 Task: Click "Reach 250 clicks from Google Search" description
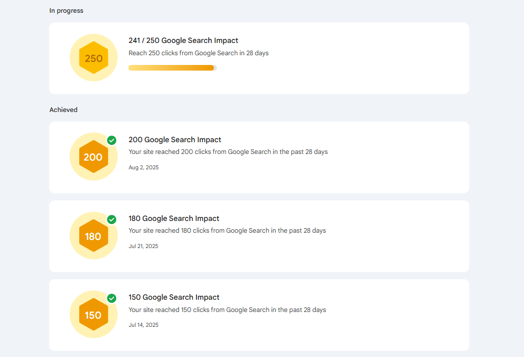(198, 53)
